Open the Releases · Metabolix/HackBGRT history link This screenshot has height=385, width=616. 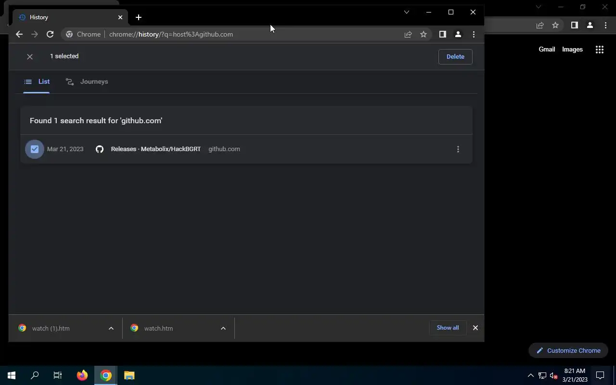(x=156, y=149)
